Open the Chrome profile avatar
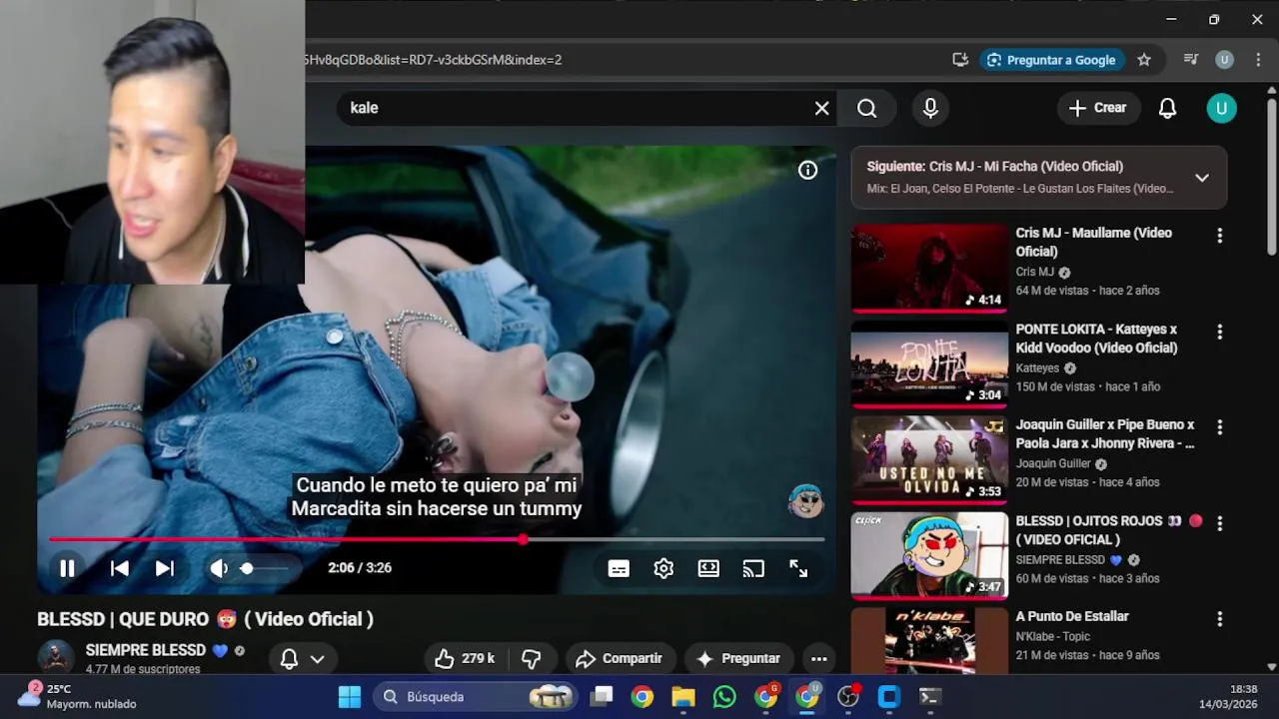 coord(1224,60)
